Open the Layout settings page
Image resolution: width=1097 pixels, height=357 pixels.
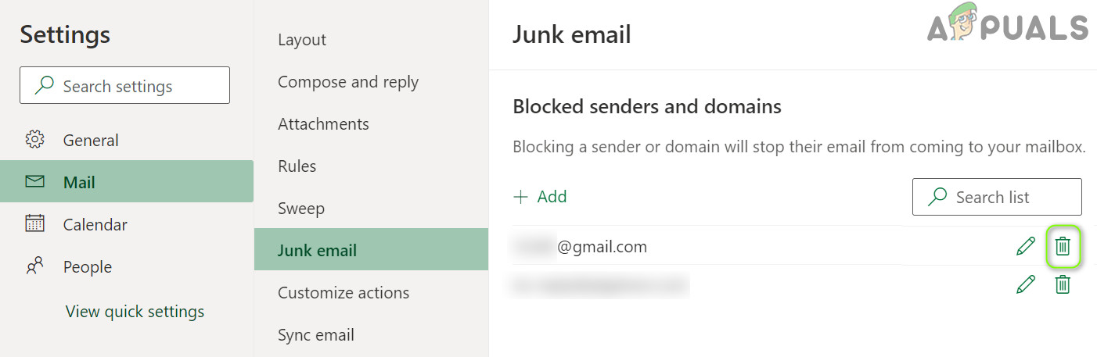point(302,40)
